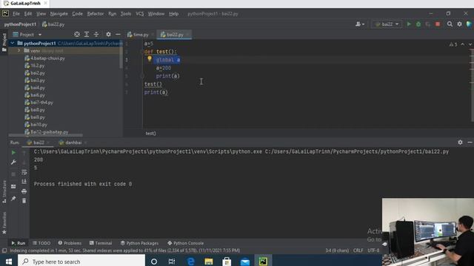Screen dimensions: 474x266
Task: Switch to the time.py editor tab
Action: click(141, 35)
